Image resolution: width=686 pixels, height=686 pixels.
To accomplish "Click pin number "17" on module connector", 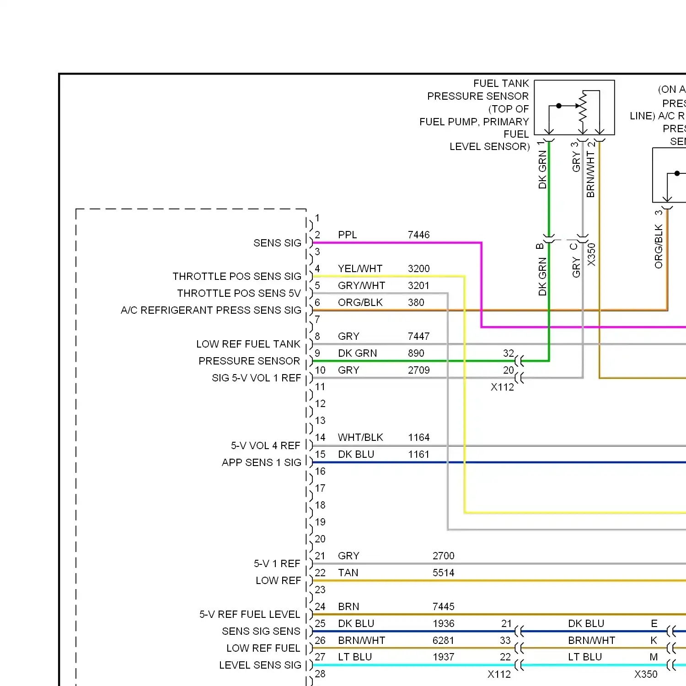I will coord(320,488).
